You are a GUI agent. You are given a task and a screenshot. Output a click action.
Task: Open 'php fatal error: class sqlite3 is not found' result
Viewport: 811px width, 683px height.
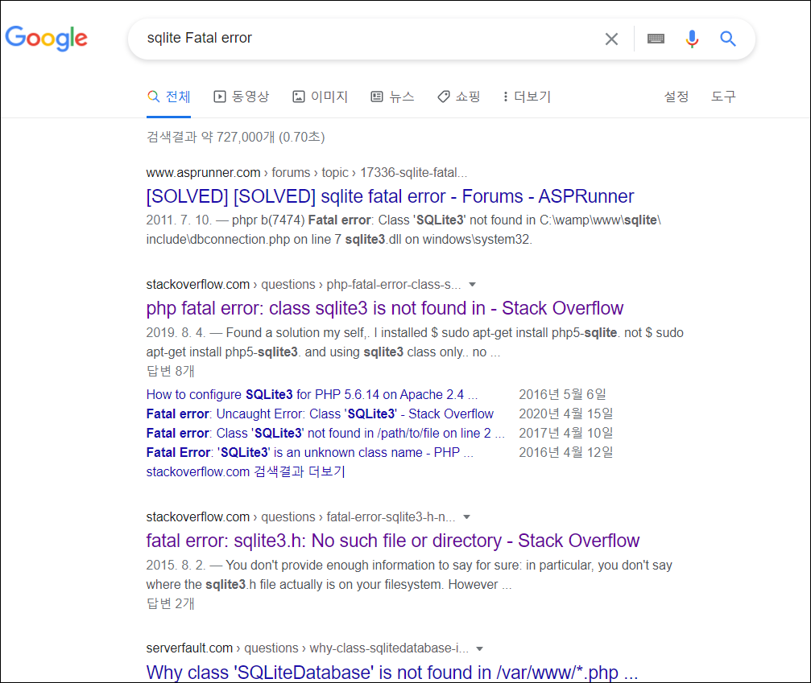pyautogui.click(x=385, y=308)
